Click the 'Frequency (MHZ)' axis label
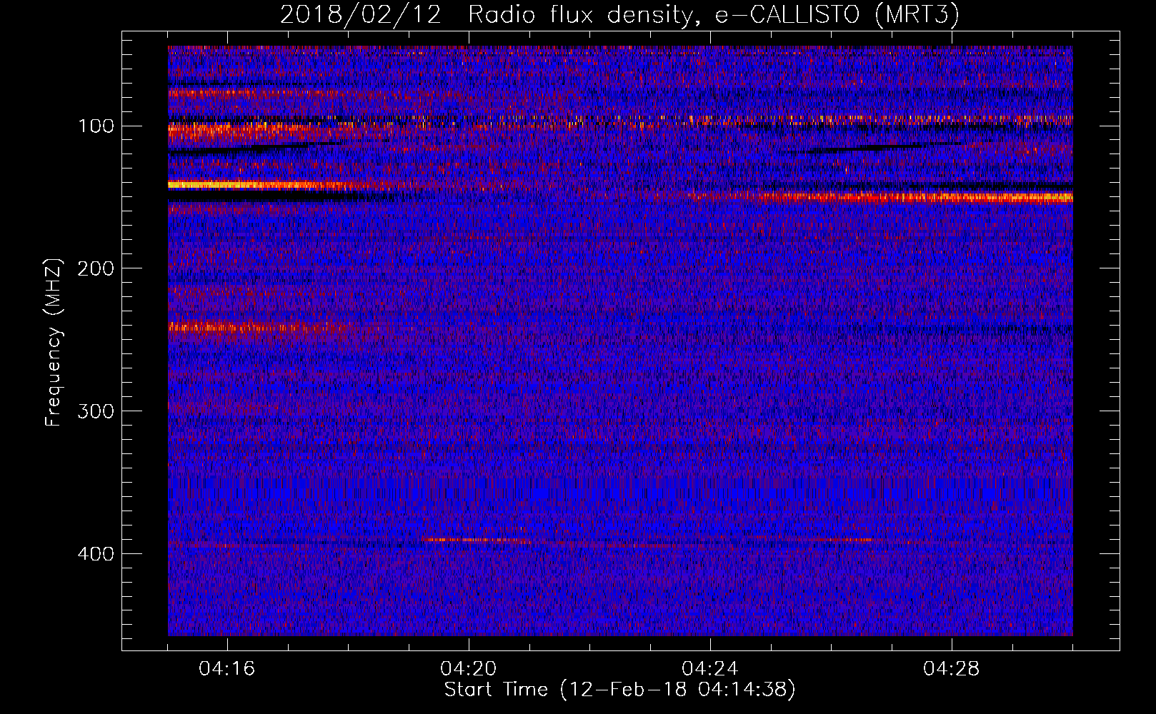1156x714 pixels. (53, 342)
